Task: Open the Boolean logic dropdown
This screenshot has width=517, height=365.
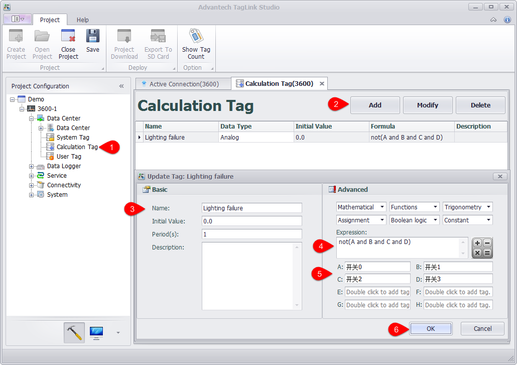Action: [x=414, y=220]
